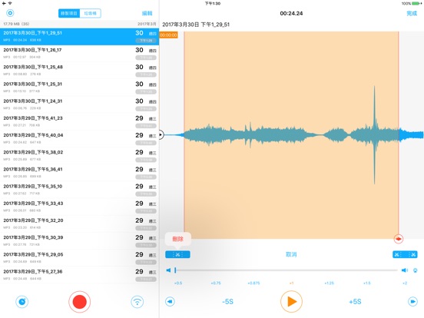Click the Wi-Fi icon in status bar

click(x=10, y=4)
